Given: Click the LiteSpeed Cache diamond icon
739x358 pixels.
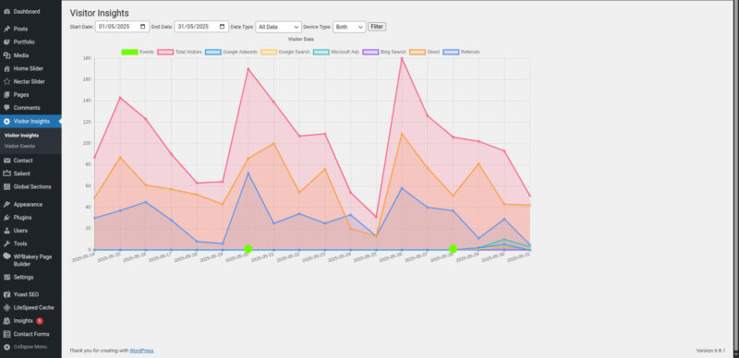Looking at the screenshot, I should pyautogui.click(x=6, y=307).
